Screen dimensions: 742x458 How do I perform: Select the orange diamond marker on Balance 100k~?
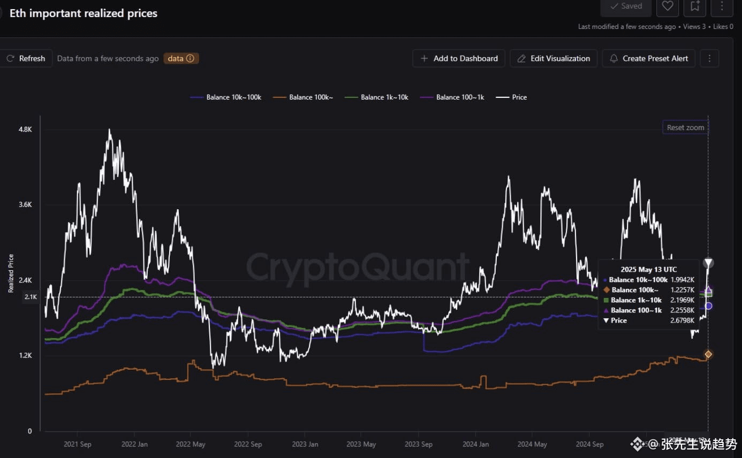click(x=708, y=354)
